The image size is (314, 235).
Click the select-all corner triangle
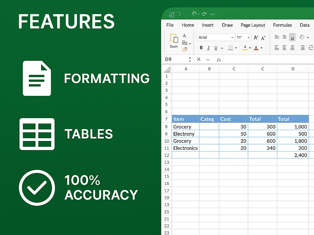pyautogui.click(x=167, y=69)
